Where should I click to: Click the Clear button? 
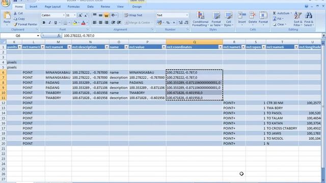[x=279, y=24]
